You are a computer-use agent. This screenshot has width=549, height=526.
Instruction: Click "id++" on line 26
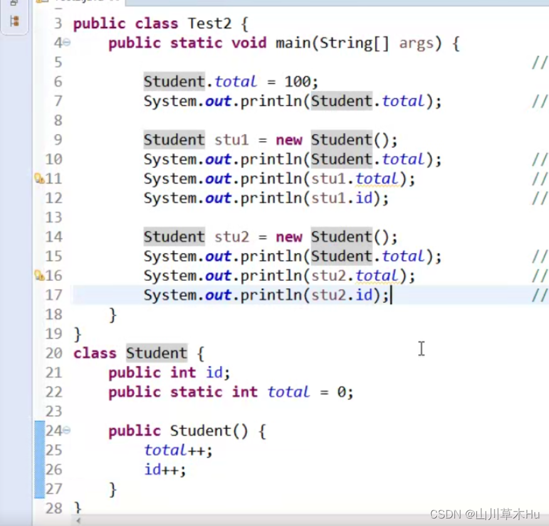pos(161,470)
